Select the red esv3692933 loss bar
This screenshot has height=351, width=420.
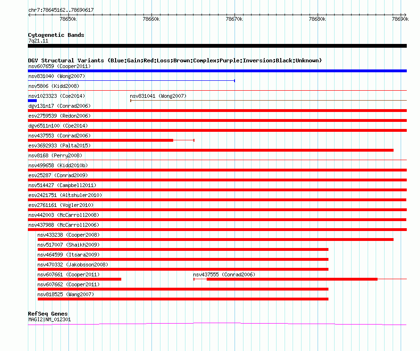pos(210,150)
